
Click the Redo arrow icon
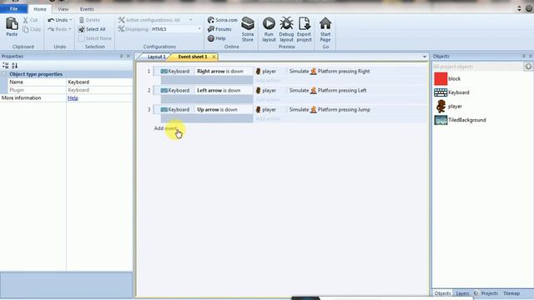click(51, 30)
